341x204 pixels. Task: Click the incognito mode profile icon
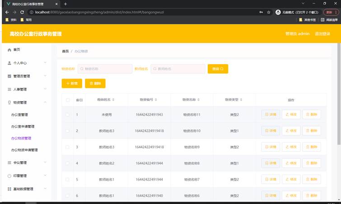click(278, 12)
